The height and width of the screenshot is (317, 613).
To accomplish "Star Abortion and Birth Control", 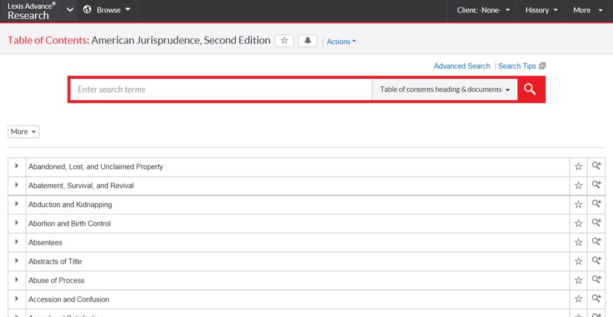I will 578,224.
